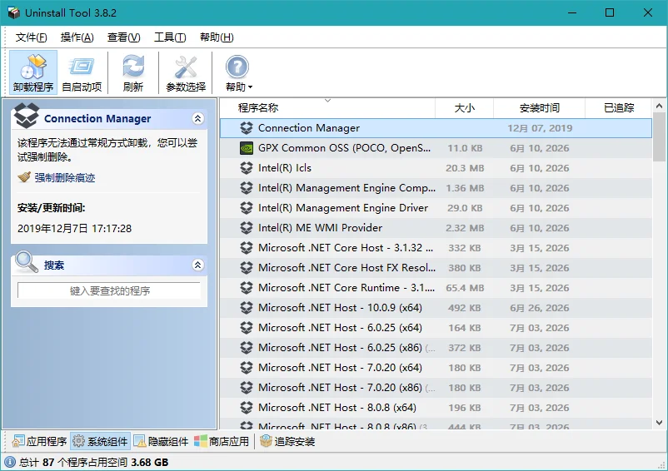Click icon of .NET Host 6.0.25 (x64)
This screenshot has height=471, width=668.
pyautogui.click(x=247, y=328)
